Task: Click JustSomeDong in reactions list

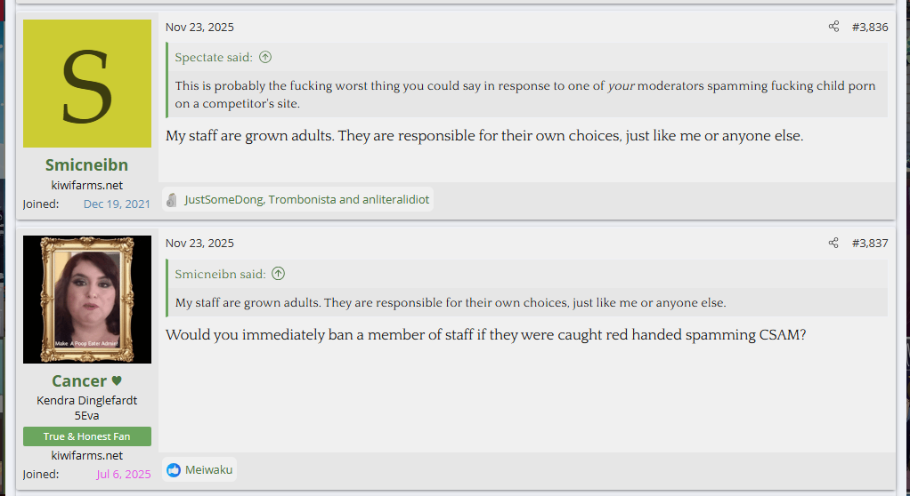Action: pos(223,200)
